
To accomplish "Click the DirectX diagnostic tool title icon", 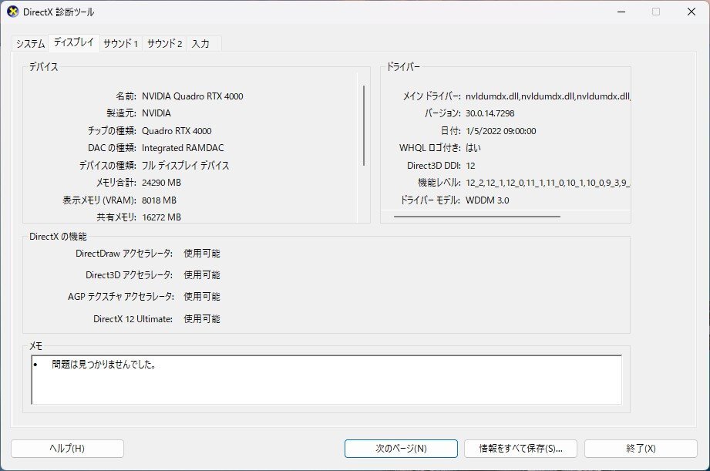I will tap(12, 12).
